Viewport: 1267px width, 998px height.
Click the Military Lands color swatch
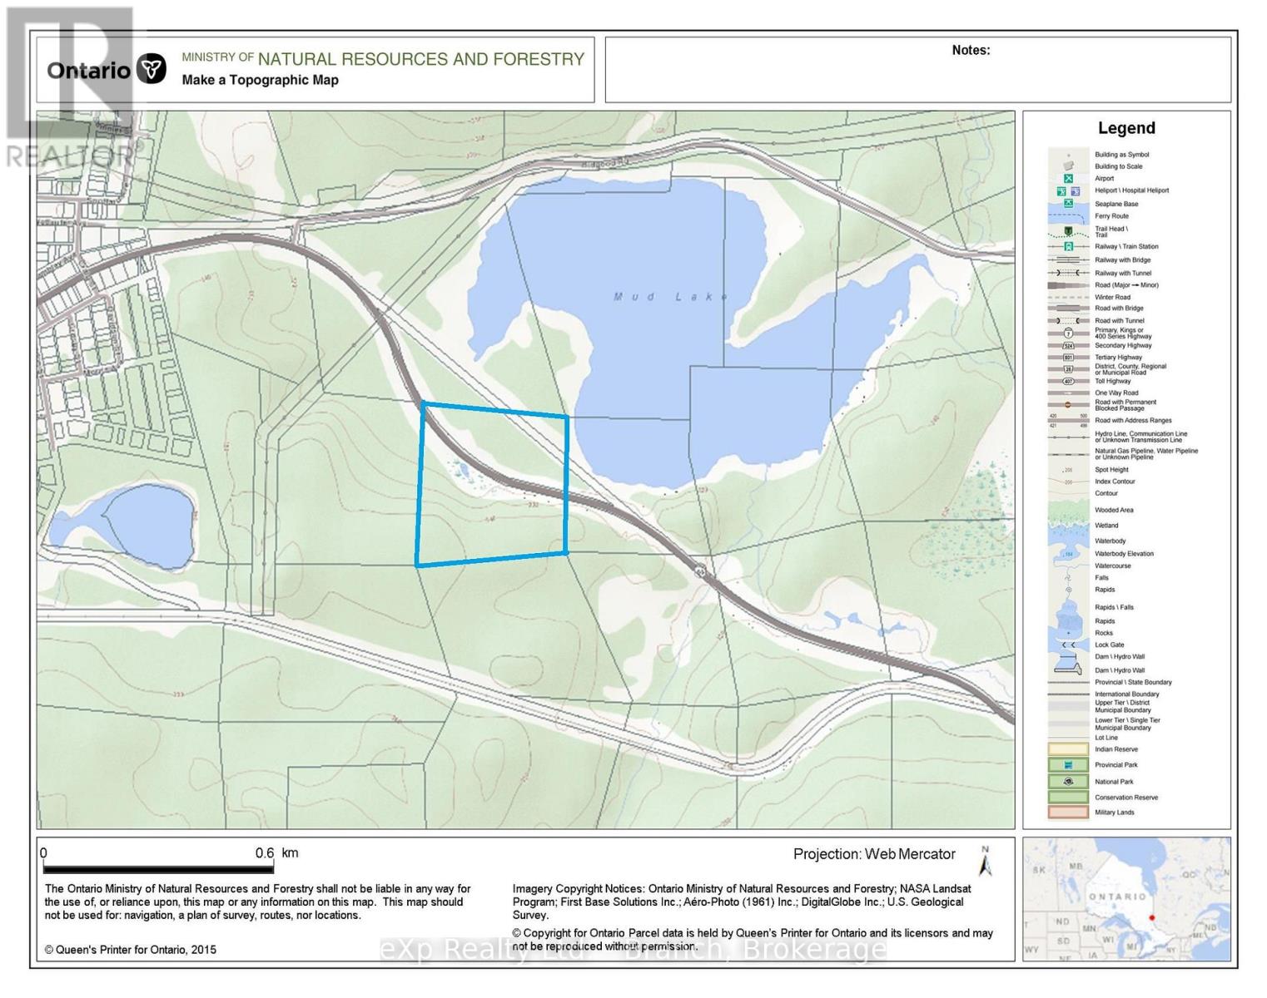[1069, 813]
